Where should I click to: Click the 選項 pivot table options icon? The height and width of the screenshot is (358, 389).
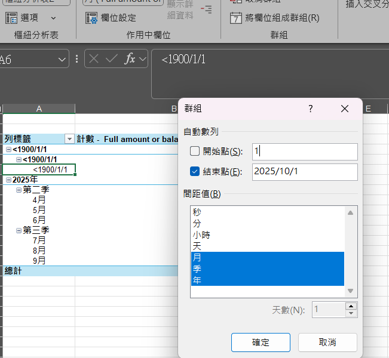[11, 18]
